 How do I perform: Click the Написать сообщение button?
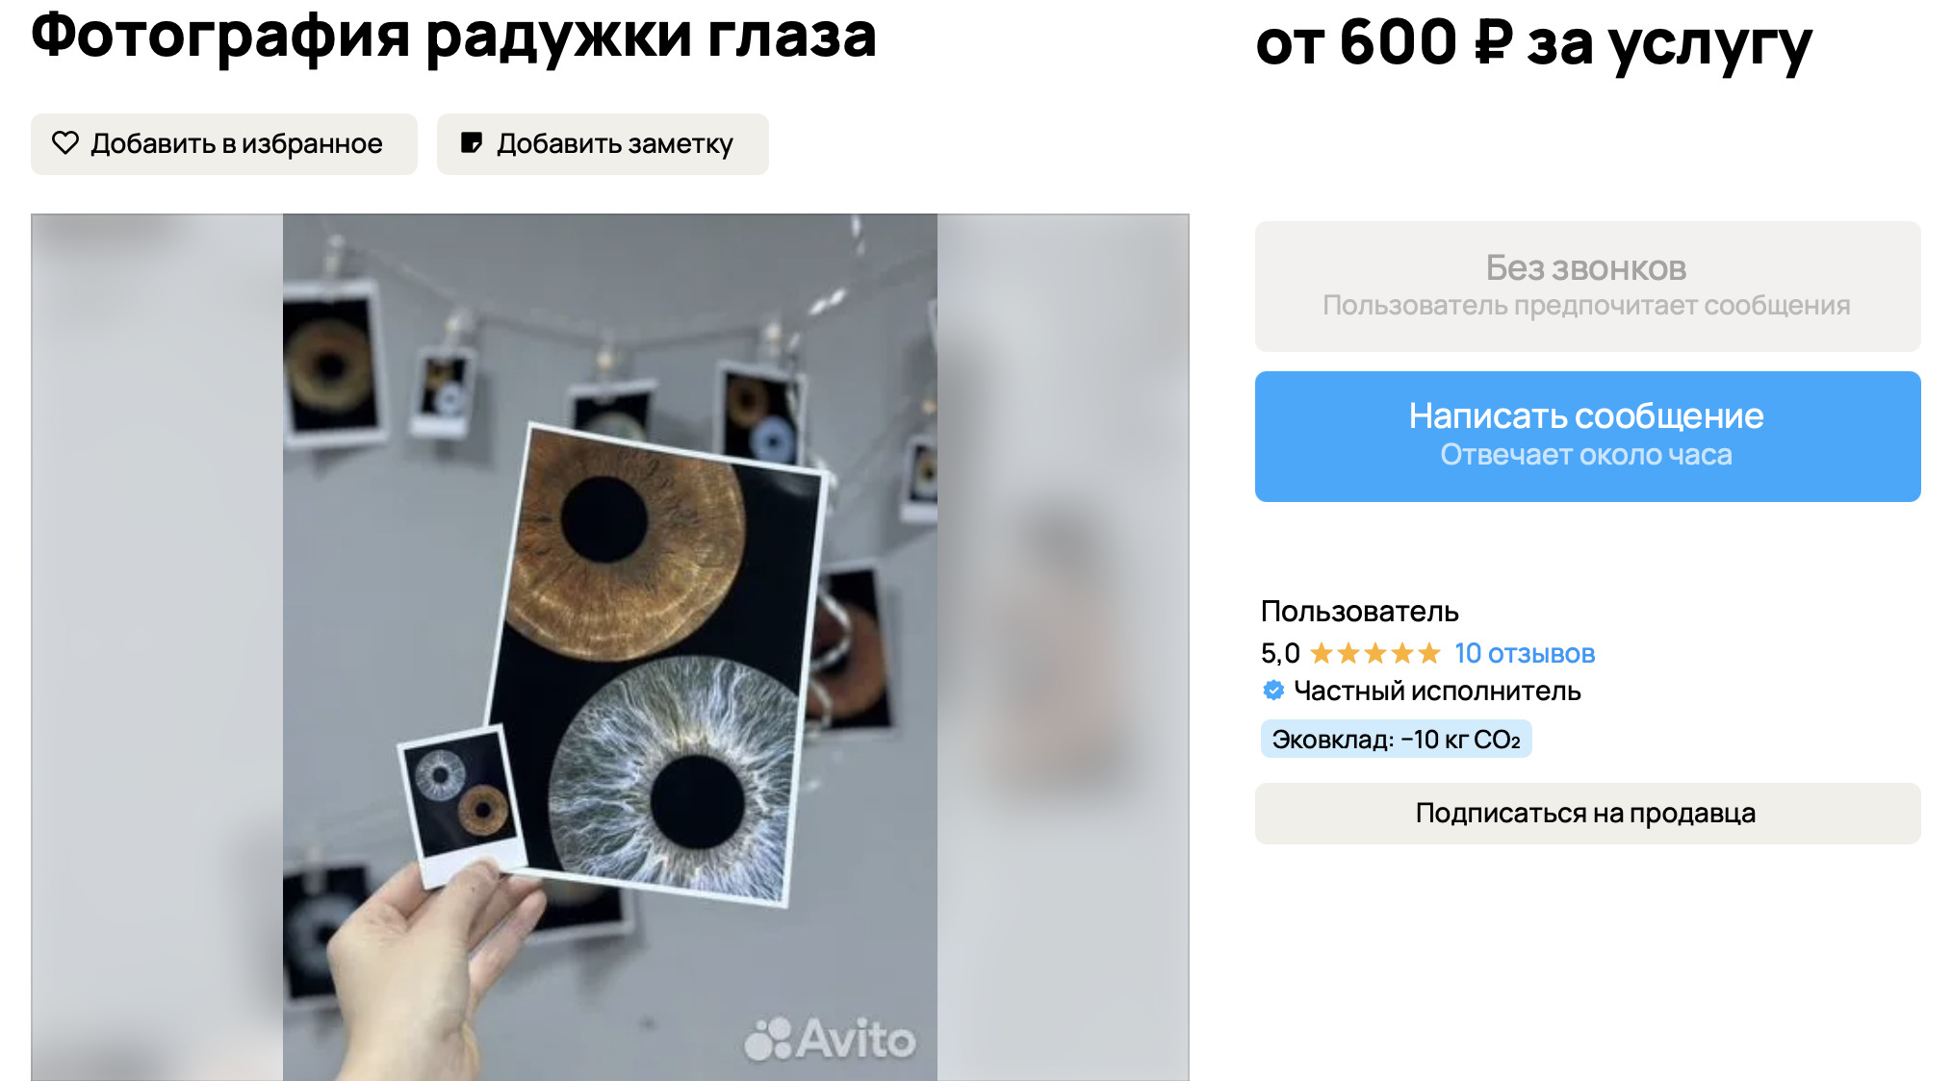tap(1587, 437)
